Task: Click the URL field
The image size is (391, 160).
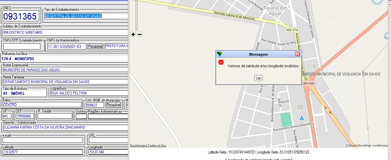Action: click(108, 140)
